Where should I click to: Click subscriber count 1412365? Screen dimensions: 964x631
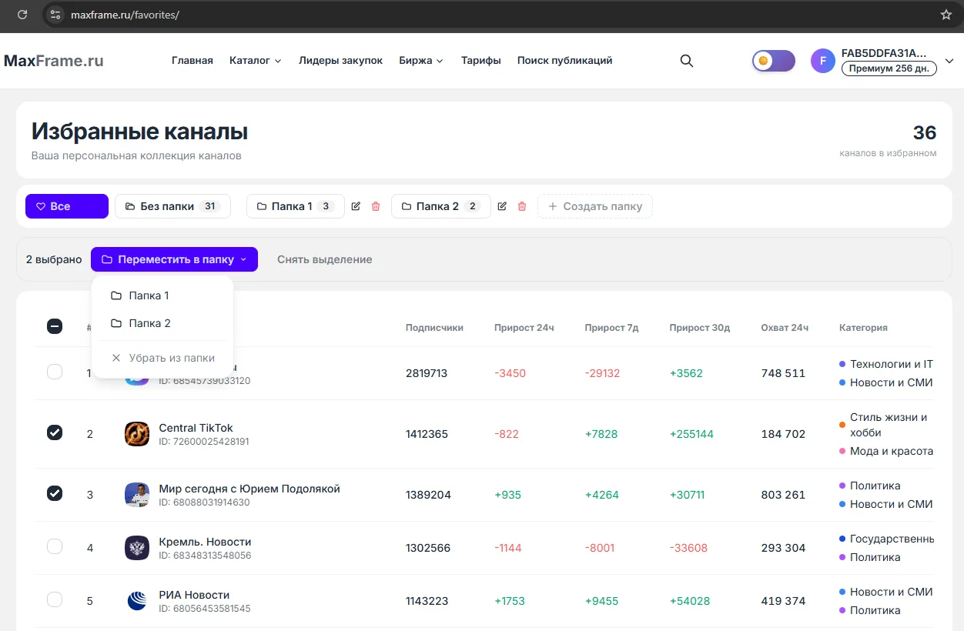pyautogui.click(x=427, y=434)
